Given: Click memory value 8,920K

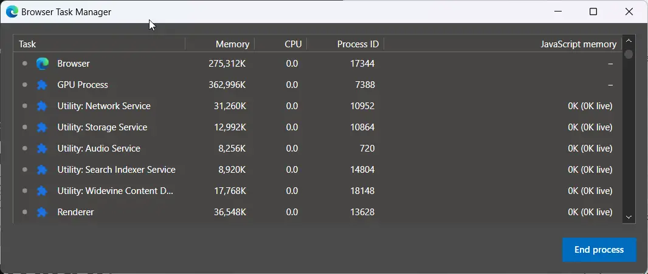Looking at the screenshot, I should point(232,170).
